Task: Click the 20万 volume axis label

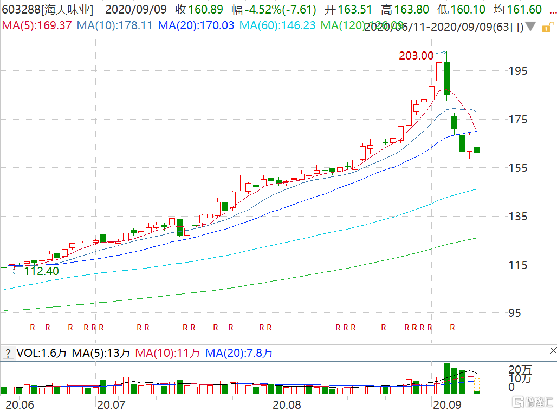Action: [520, 370]
